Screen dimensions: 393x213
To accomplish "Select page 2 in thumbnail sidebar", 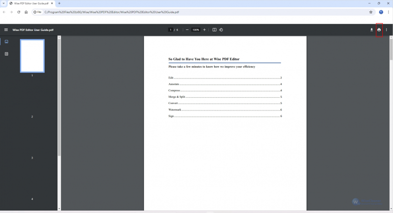I will click(32, 117).
